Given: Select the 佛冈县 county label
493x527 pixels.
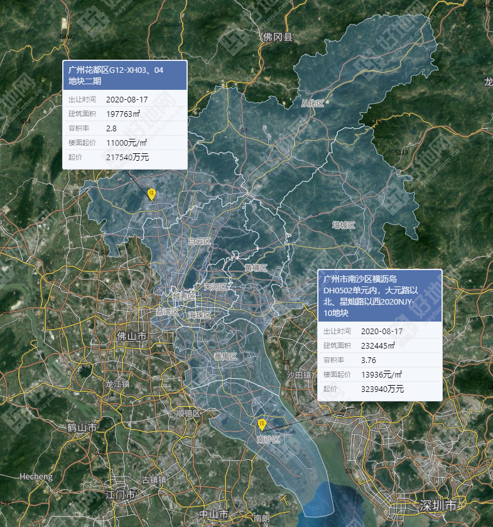Looking at the screenshot, I should click(278, 37).
